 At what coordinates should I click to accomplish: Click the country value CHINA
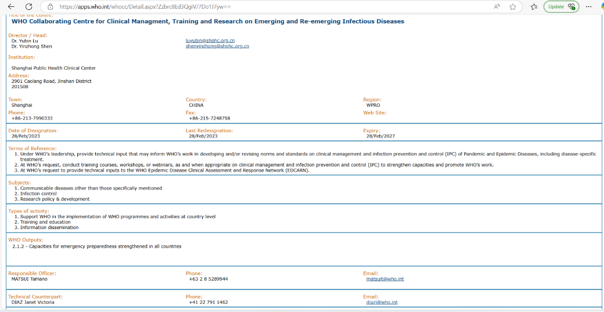click(196, 105)
